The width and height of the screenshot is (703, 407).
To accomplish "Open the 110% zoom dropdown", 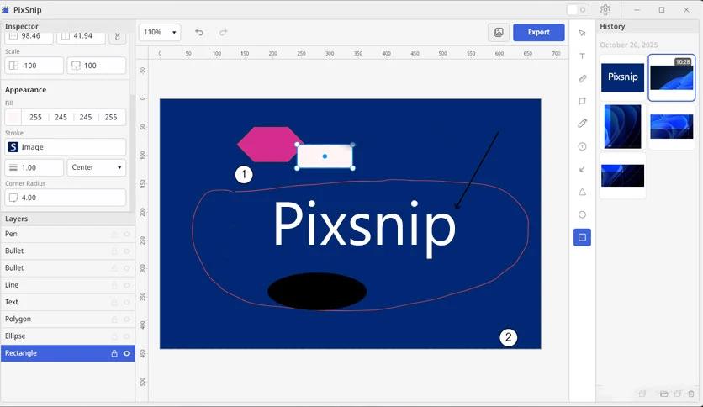I will (x=161, y=32).
